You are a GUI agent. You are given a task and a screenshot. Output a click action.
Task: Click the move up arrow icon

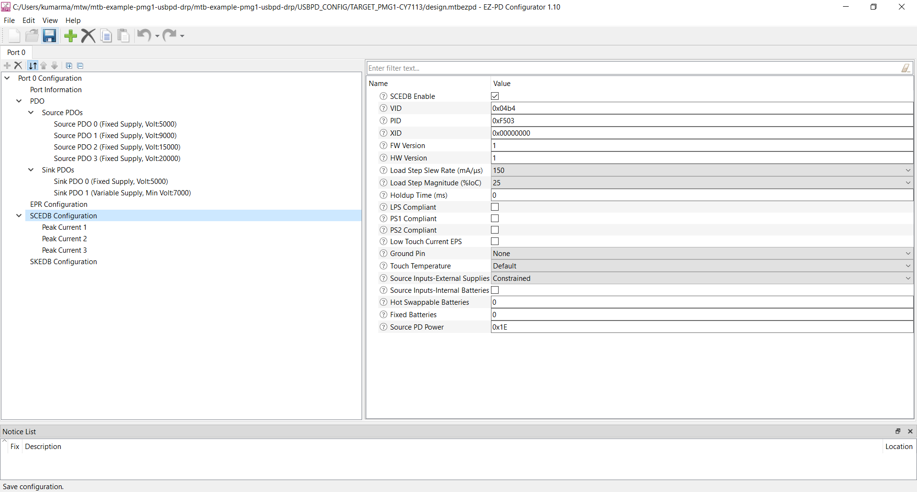tap(44, 65)
